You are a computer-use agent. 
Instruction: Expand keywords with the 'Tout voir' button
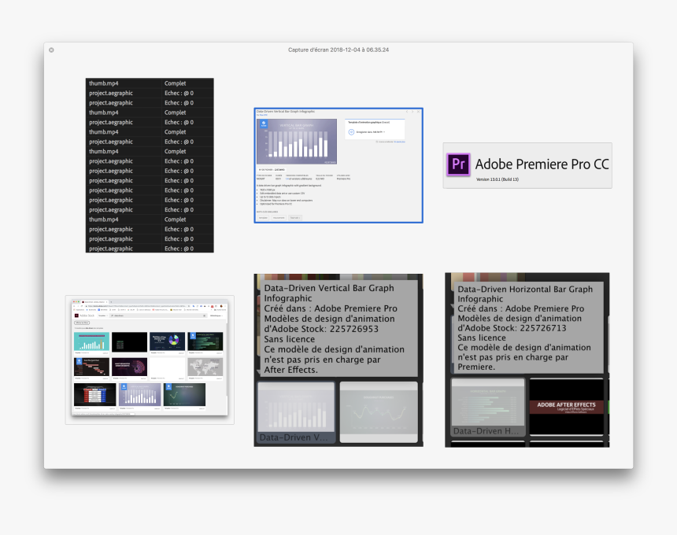tap(294, 217)
